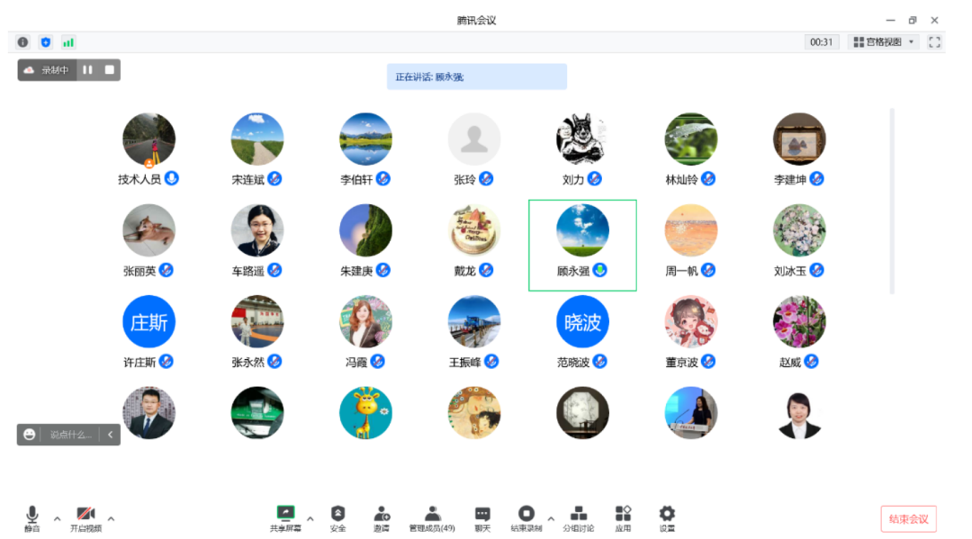Click the chat message input box
The image size is (972, 539).
70,435
